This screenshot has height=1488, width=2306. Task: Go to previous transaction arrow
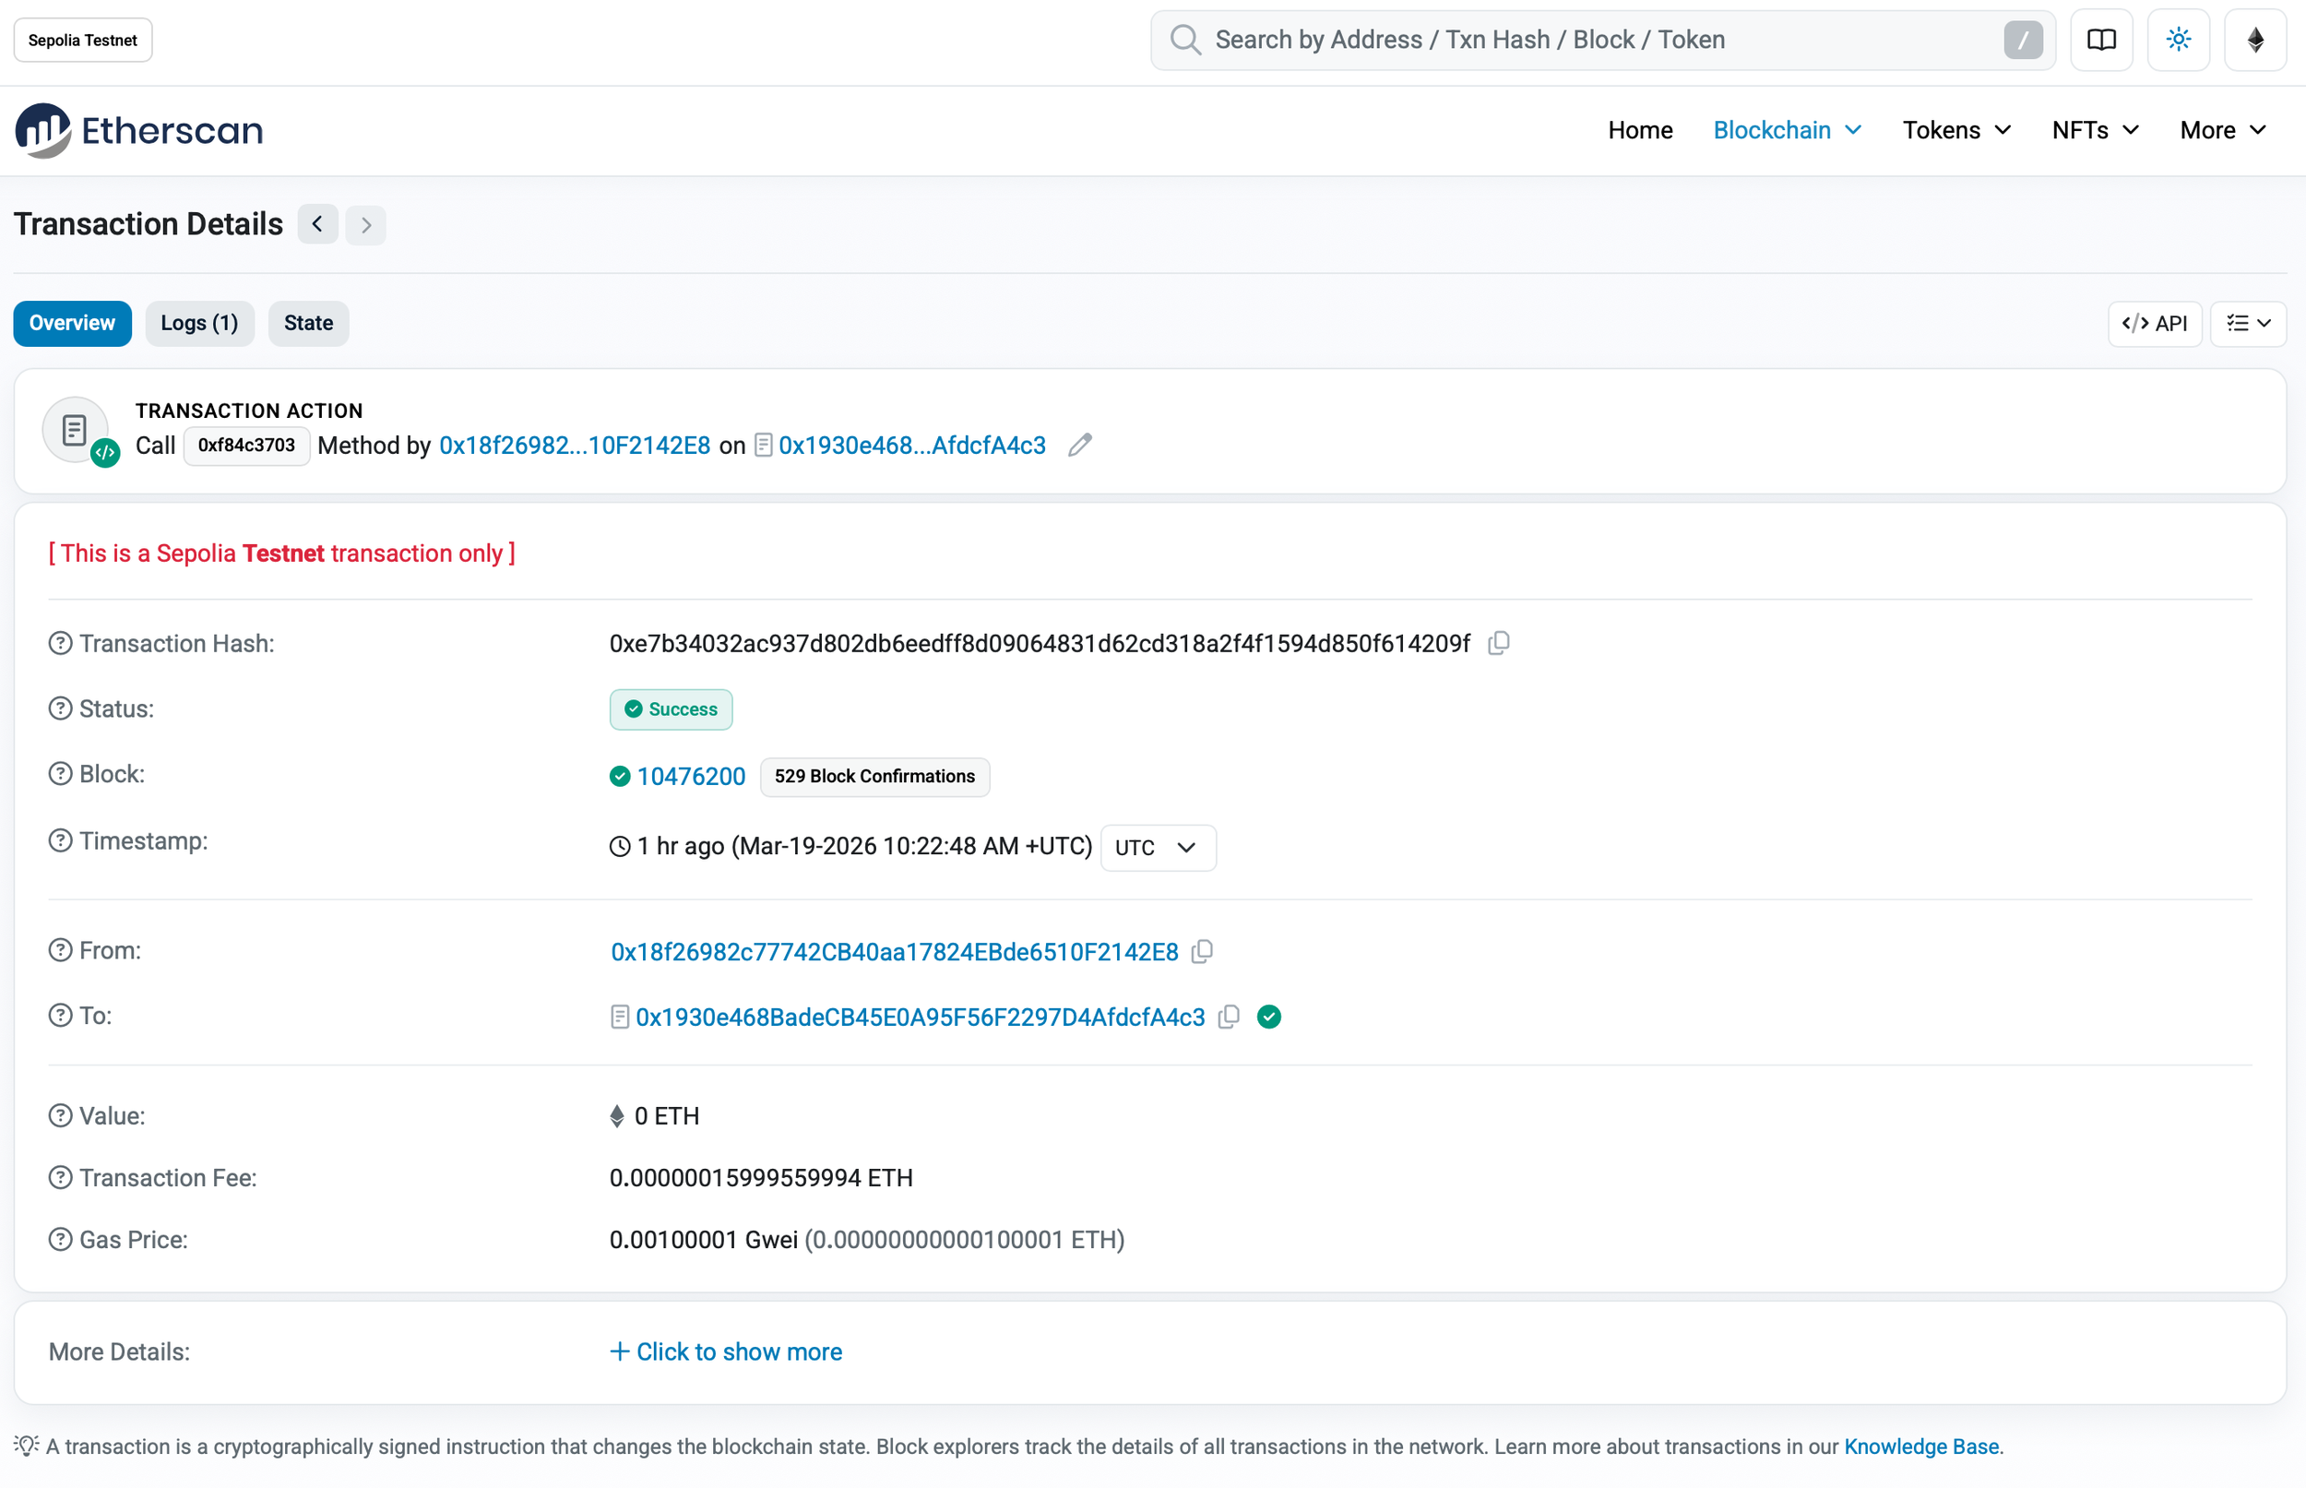point(317,224)
